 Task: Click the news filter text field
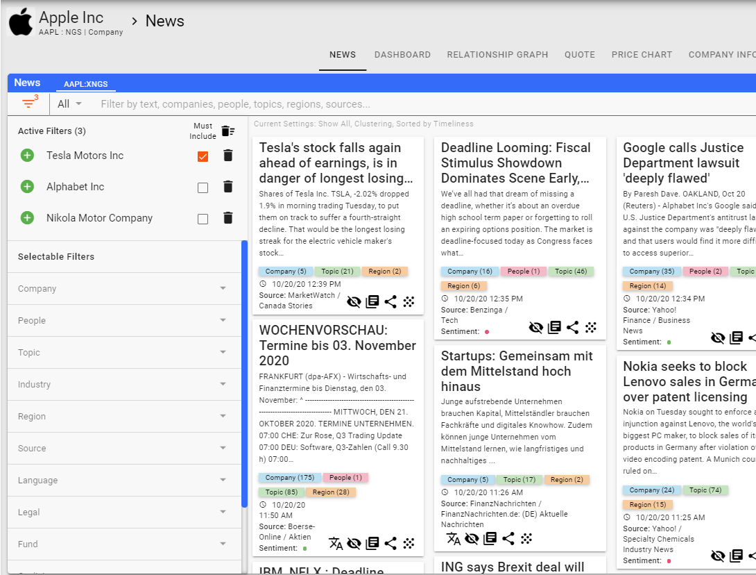click(x=424, y=104)
